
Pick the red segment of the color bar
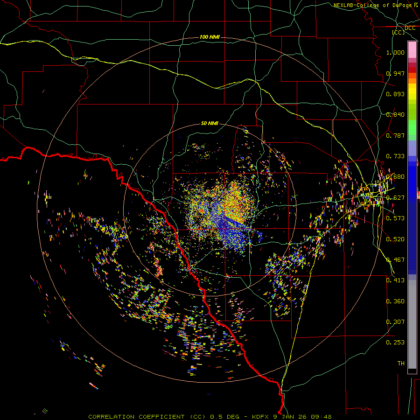(x=412, y=70)
